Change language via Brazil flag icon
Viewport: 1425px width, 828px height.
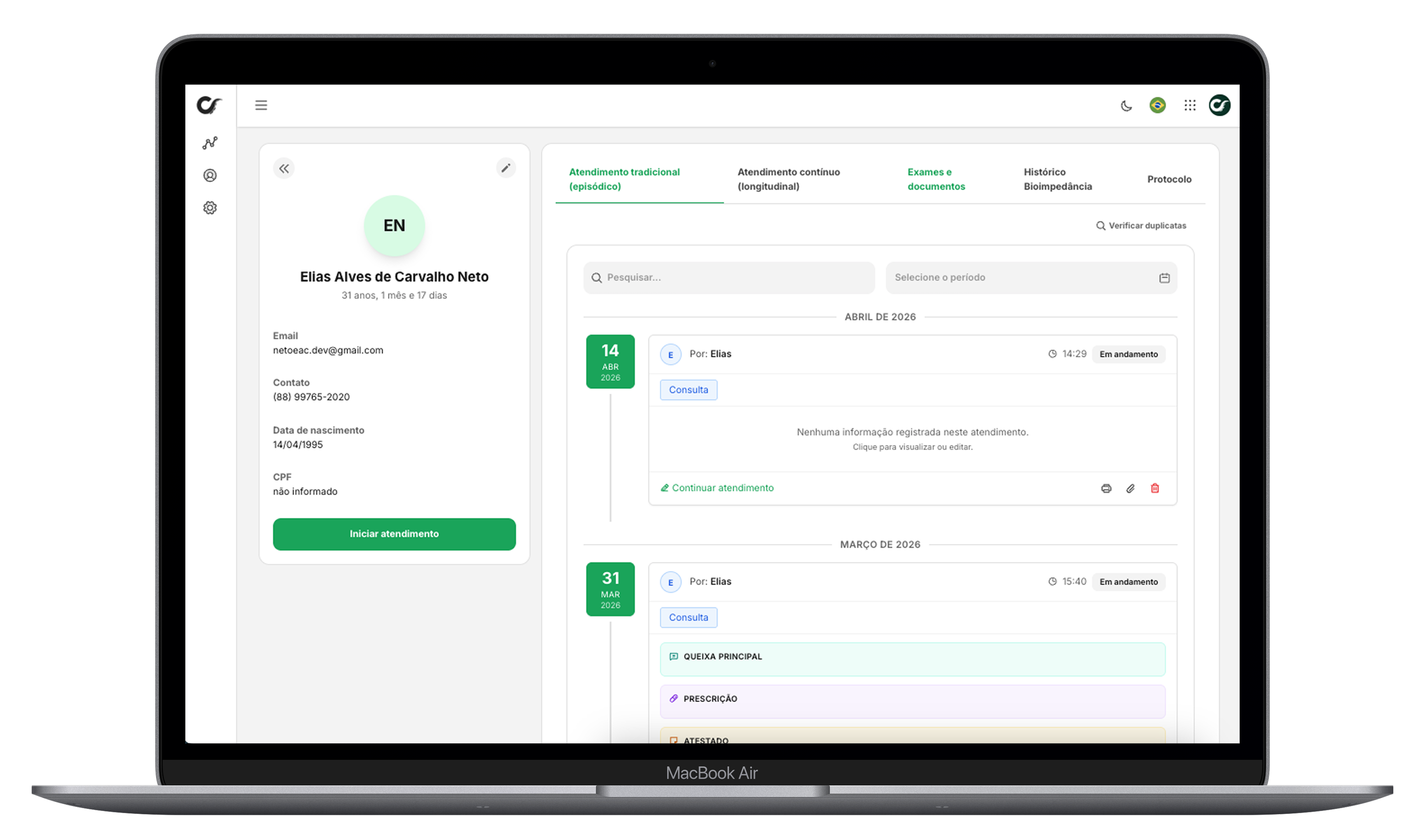tap(1158, 105)
